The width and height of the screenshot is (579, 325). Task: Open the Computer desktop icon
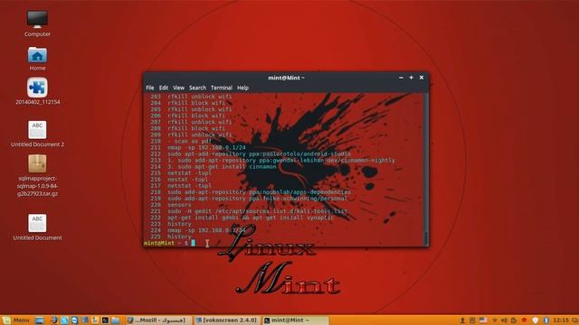[37, 20]
